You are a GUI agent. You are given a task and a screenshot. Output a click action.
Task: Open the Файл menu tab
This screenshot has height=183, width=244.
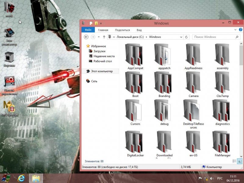[88, 30]
